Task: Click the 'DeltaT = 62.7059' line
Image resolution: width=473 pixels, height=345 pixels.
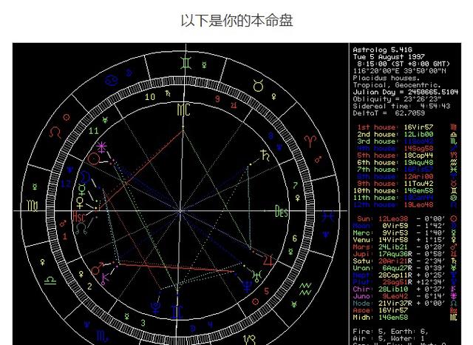Action: coord(389,113)
